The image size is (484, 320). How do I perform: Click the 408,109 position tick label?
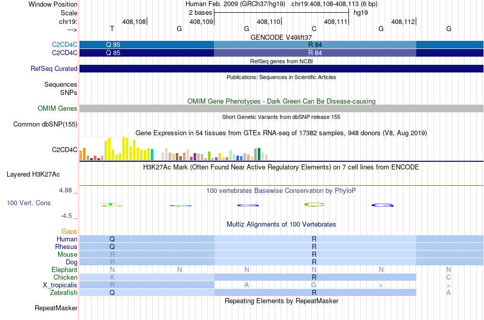tap(201, 21)
